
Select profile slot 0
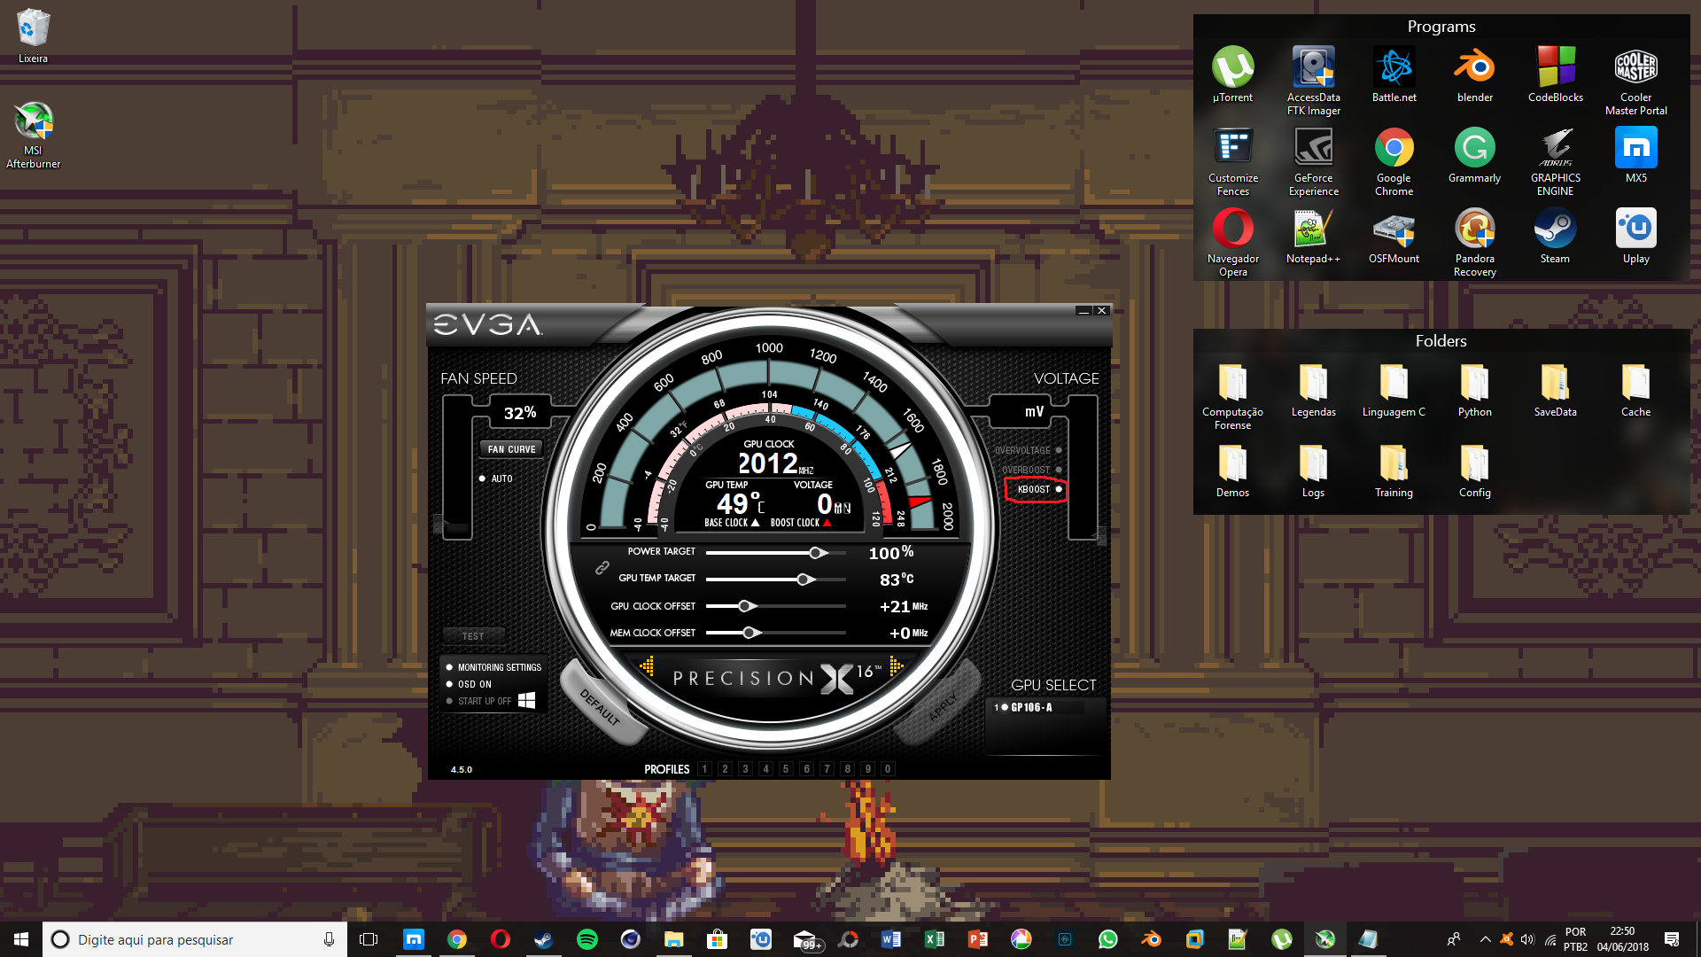tap(888, 769)
